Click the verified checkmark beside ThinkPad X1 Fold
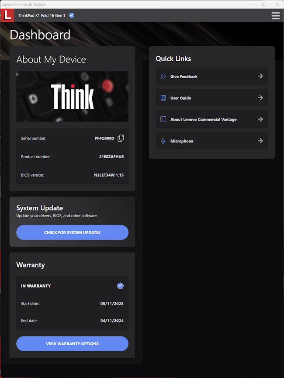 [72, 15]
